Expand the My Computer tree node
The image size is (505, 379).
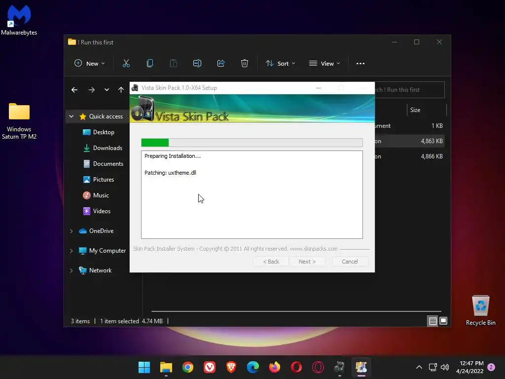(72, 251)
